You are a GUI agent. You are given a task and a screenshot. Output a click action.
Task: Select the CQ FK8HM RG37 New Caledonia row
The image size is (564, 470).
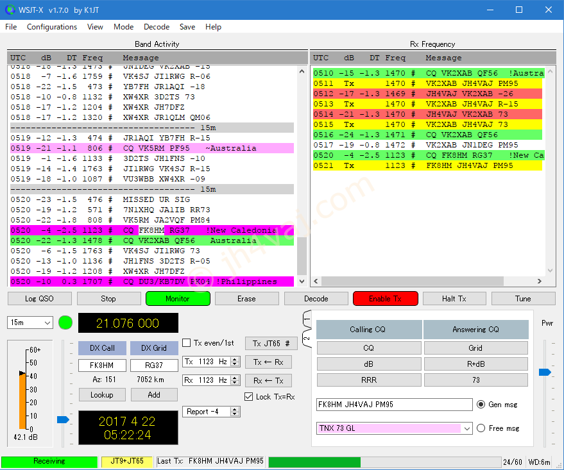tap(152, 230)
